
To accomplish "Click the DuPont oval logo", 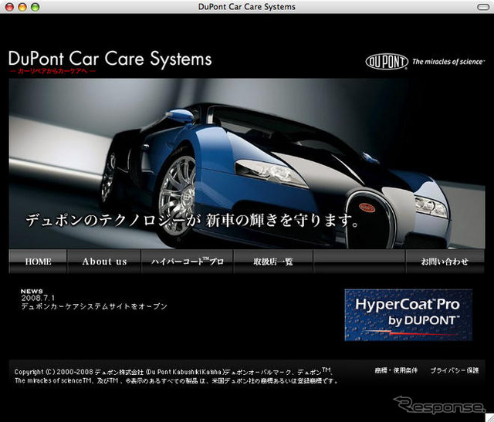I will point(387,62).
